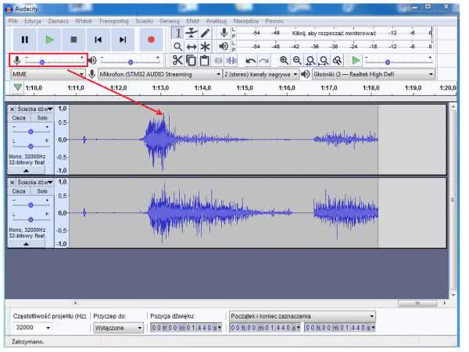
Task: Open the MME audio host dropdown
Action: click(x=45, y=74)
